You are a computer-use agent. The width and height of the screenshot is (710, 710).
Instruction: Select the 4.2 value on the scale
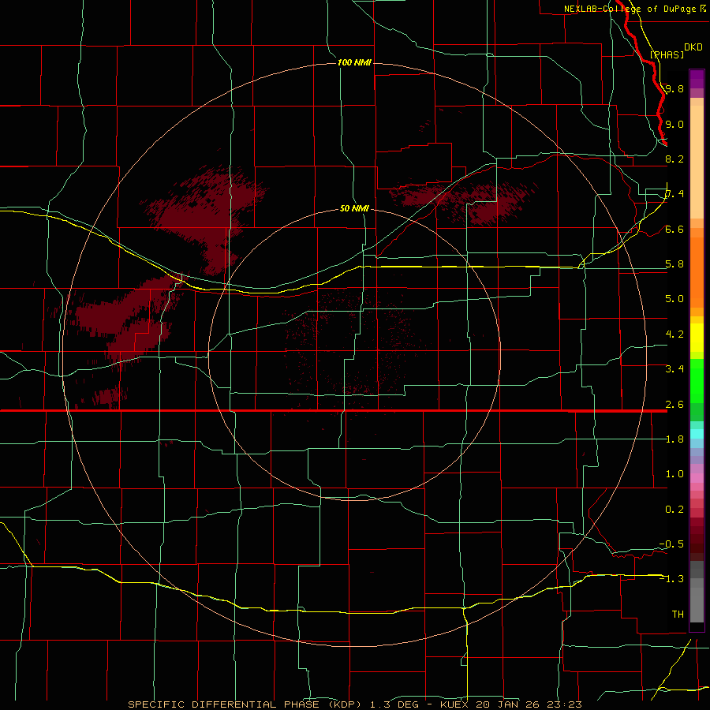tap(674, 334)
